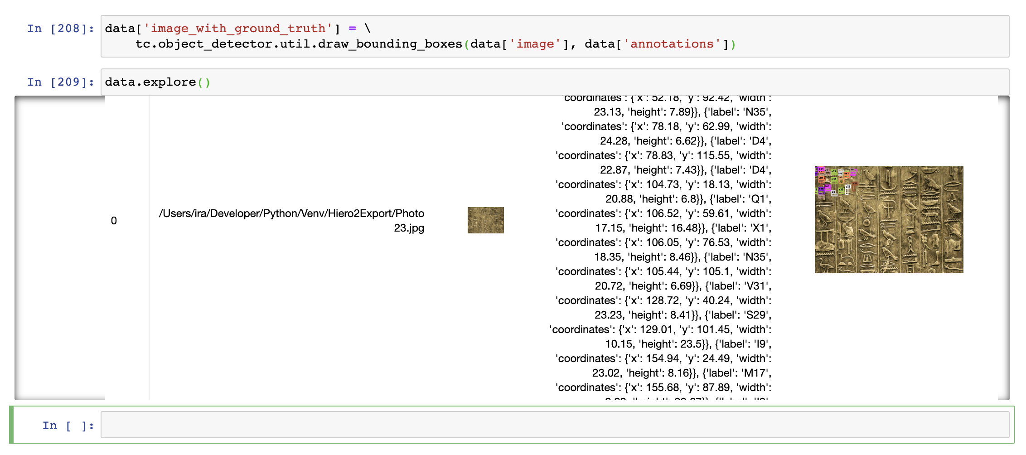1026x455 pixels.
Task: Click the In [208] cell prompt
Action: pos(60,28)
